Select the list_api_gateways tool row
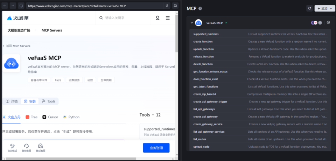Screen dimensions: 336x161 (x=260, y=109)
